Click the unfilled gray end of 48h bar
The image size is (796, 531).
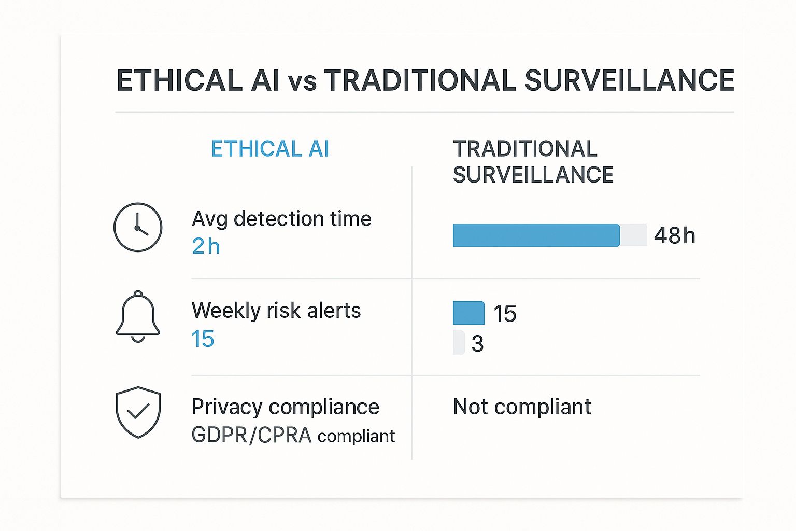coord(634,235)
